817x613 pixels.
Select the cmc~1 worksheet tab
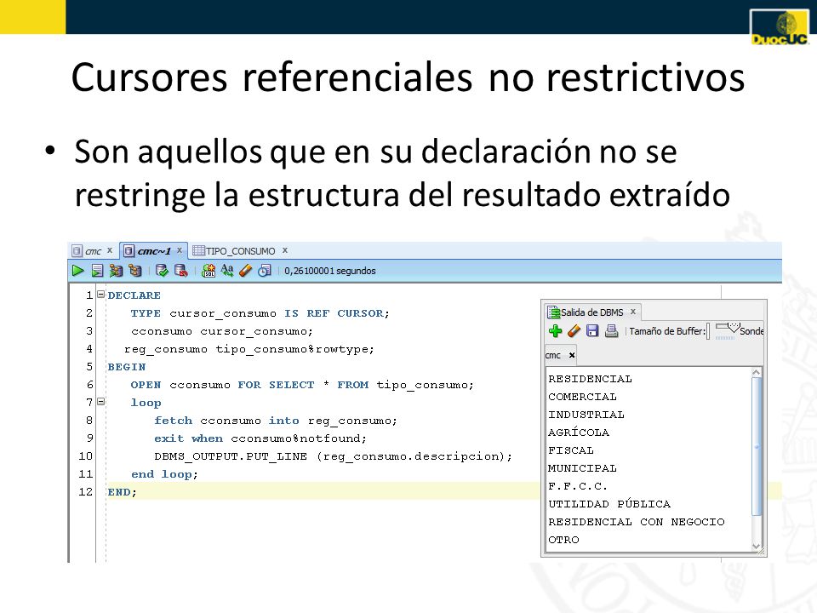click(x=154, y=251)
